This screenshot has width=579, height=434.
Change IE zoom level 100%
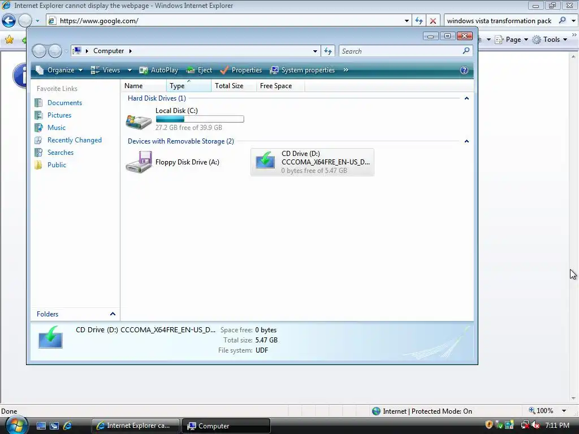(541, 411)
